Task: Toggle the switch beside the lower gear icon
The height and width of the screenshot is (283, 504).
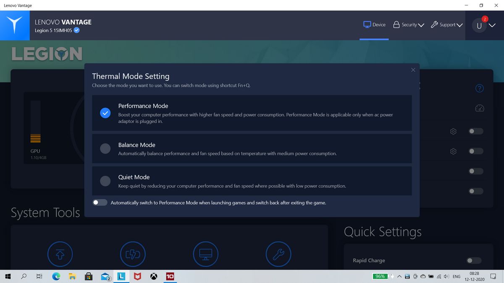Action: (x=476, y=151)
